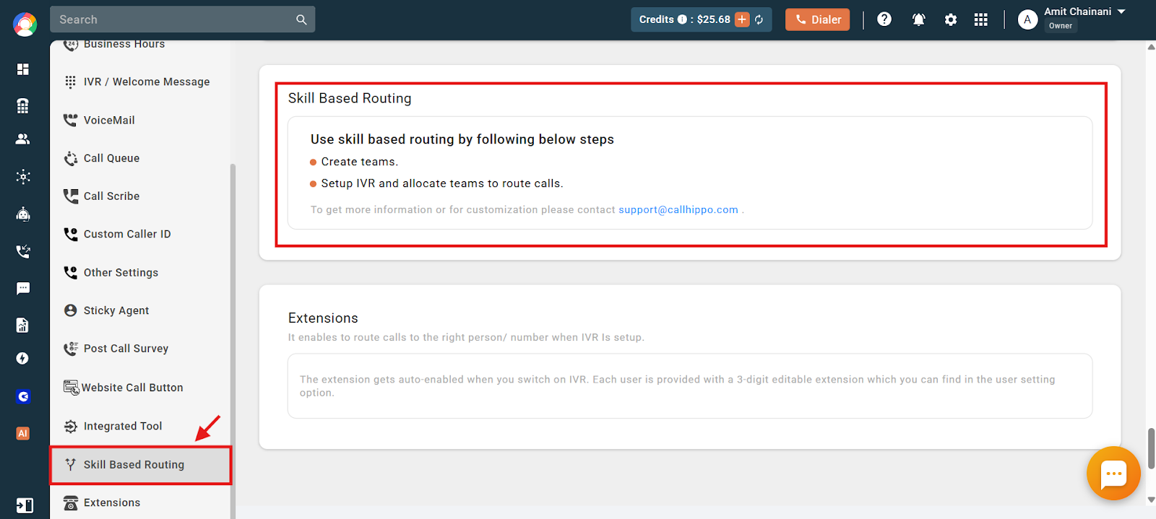Open the help question mark icon

(884, 19)
